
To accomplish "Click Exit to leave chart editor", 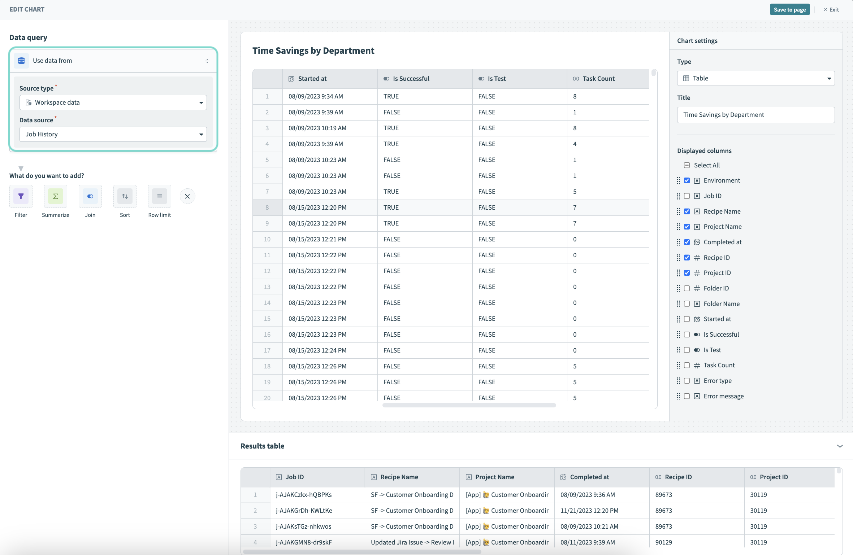I will (x=831, y=9).
